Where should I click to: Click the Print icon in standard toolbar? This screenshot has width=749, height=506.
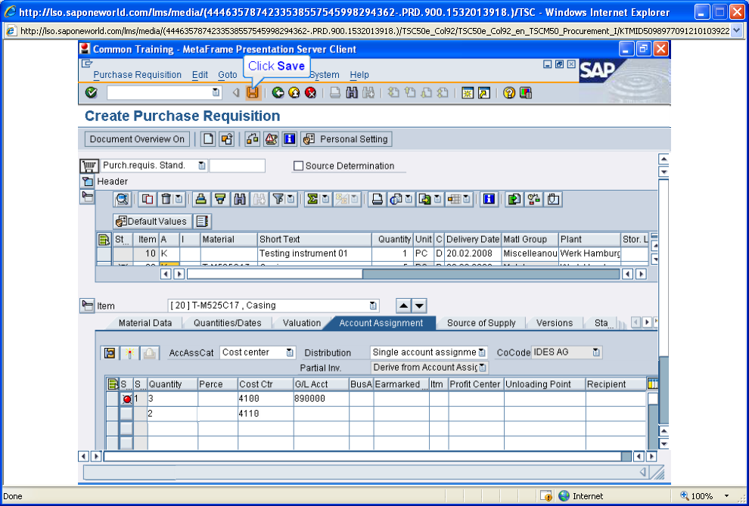(335, 92)
